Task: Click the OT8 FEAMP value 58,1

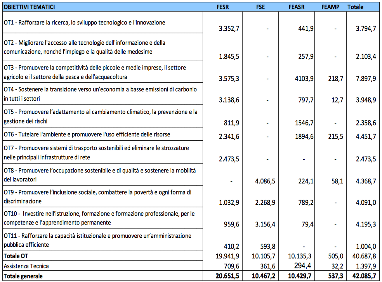Action: click(337, 181)
